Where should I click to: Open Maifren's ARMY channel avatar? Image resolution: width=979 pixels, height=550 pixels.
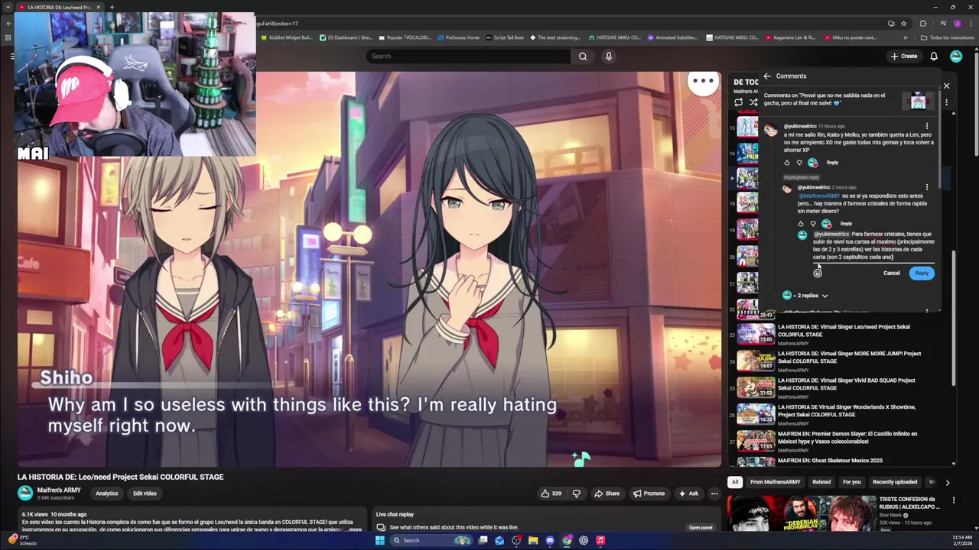(25, 493)
